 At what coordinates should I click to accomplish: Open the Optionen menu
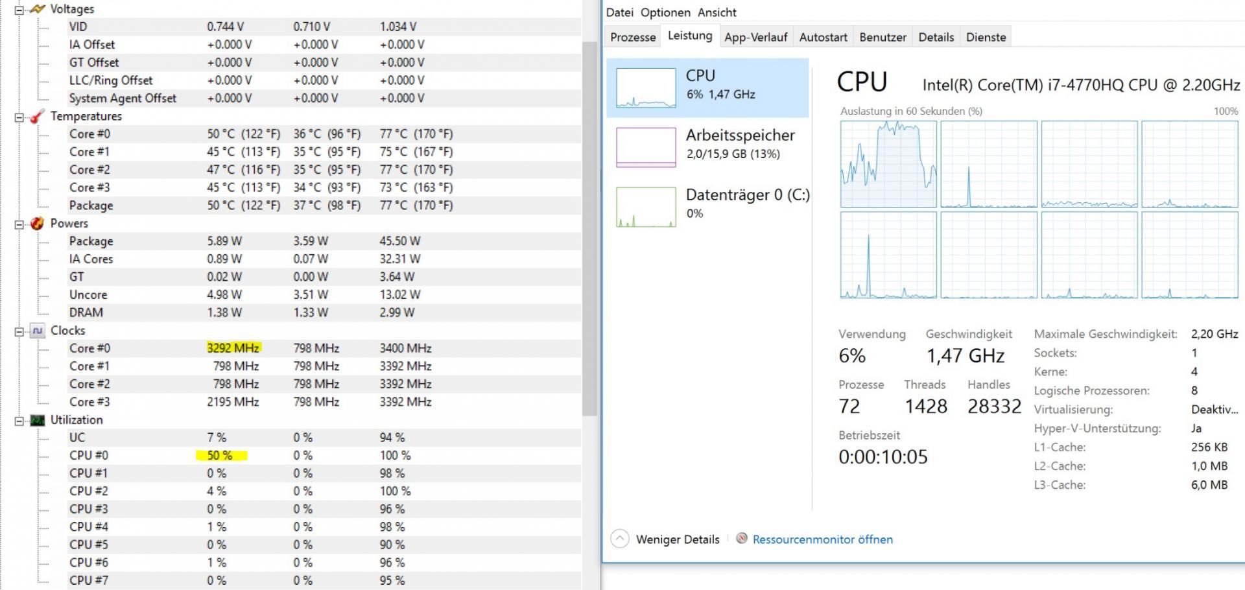tap(665, 12)
